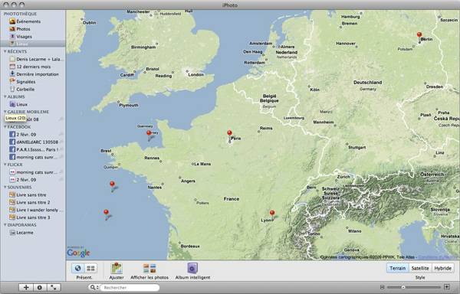Select the Hybride map style
Viewport: 460px width, 294px height.
coord(442,268)
